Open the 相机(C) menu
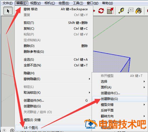 (x=50, y=3)
